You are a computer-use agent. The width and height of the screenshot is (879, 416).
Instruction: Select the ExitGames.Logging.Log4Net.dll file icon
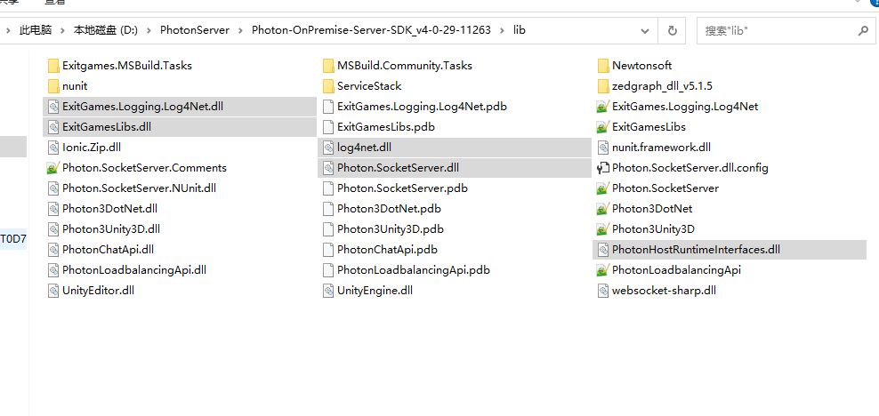(x=53, y=107)
